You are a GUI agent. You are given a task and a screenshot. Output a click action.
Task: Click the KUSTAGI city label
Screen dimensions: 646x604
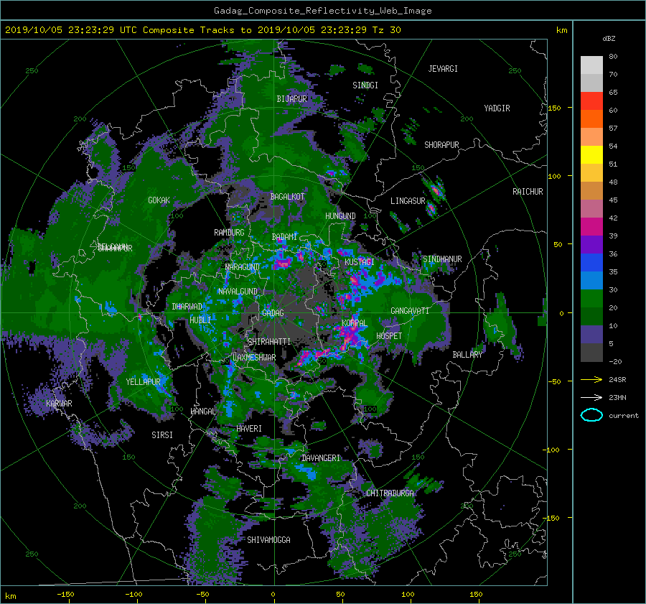(360, 262)
